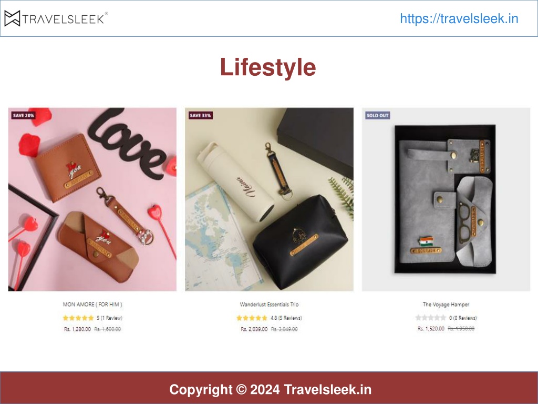Click Wanderlust 4.8 star rating icons
This screenshot has height=404, width=538.
pos(252,318)
